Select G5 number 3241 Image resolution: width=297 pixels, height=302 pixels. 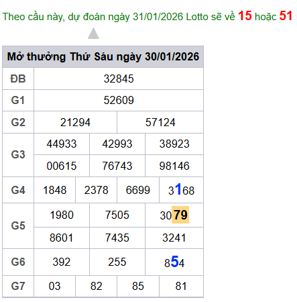[x=174, y=238]
